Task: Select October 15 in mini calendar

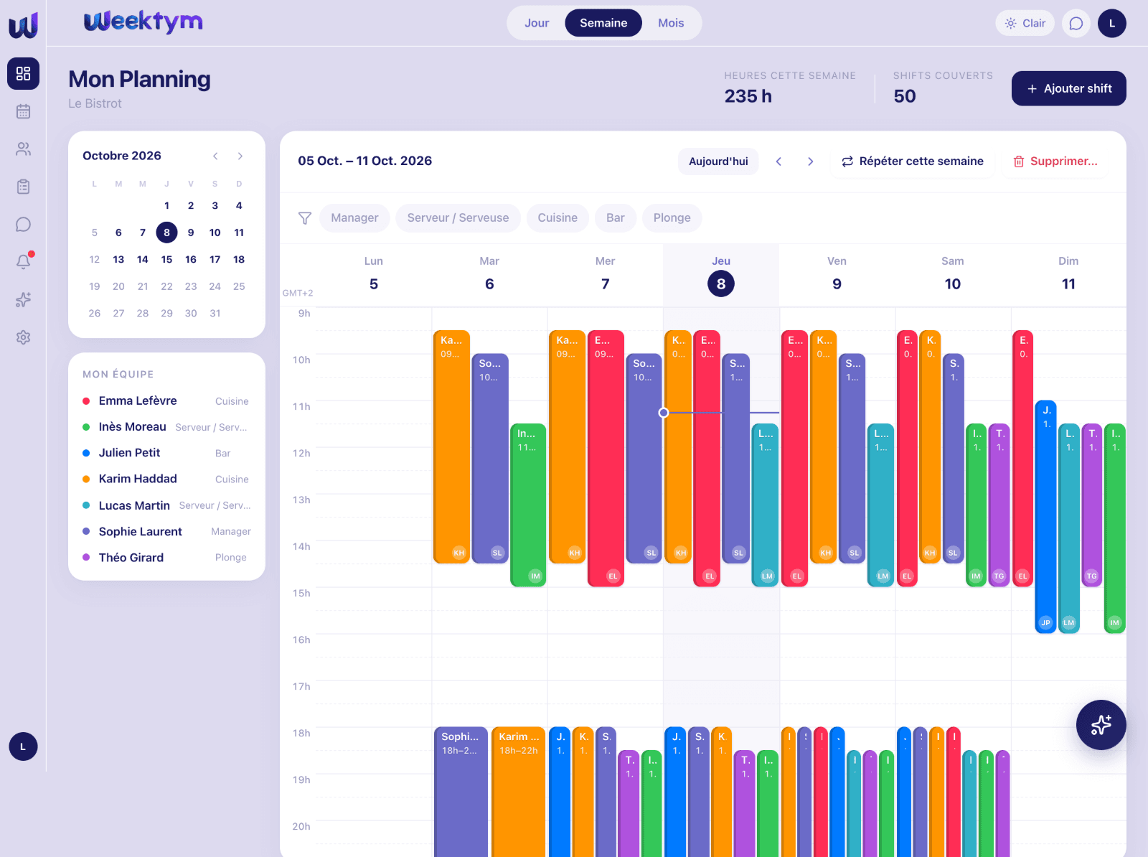Action: point(166,260)
